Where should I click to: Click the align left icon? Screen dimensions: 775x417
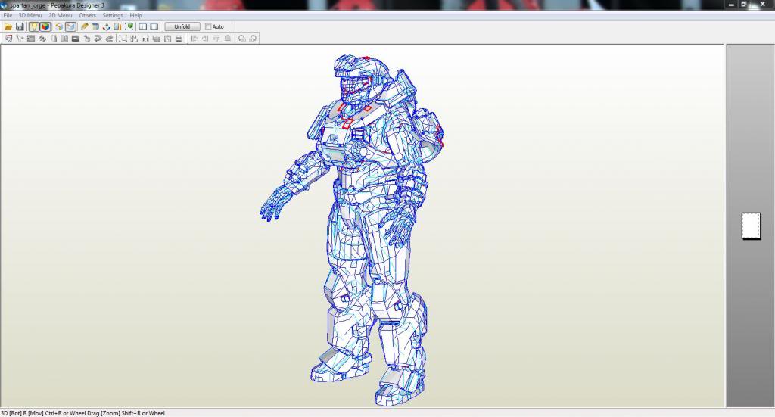pos(194,39)
